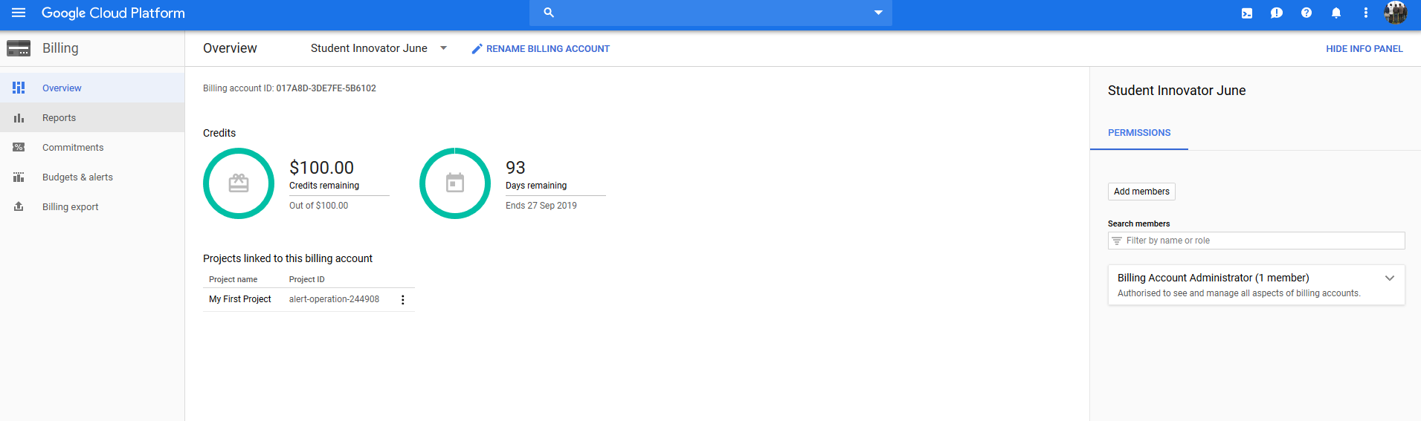The image size is (1421, 421).
Task: Click the Reports bar chart icon
Action: point(19,117)
